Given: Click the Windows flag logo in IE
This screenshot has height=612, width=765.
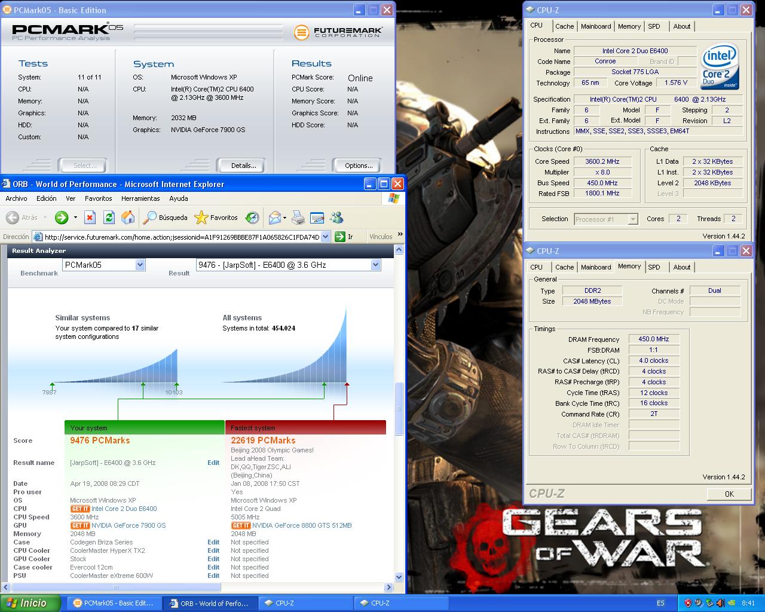Looking at the screenshot, I should click(394, 198).
